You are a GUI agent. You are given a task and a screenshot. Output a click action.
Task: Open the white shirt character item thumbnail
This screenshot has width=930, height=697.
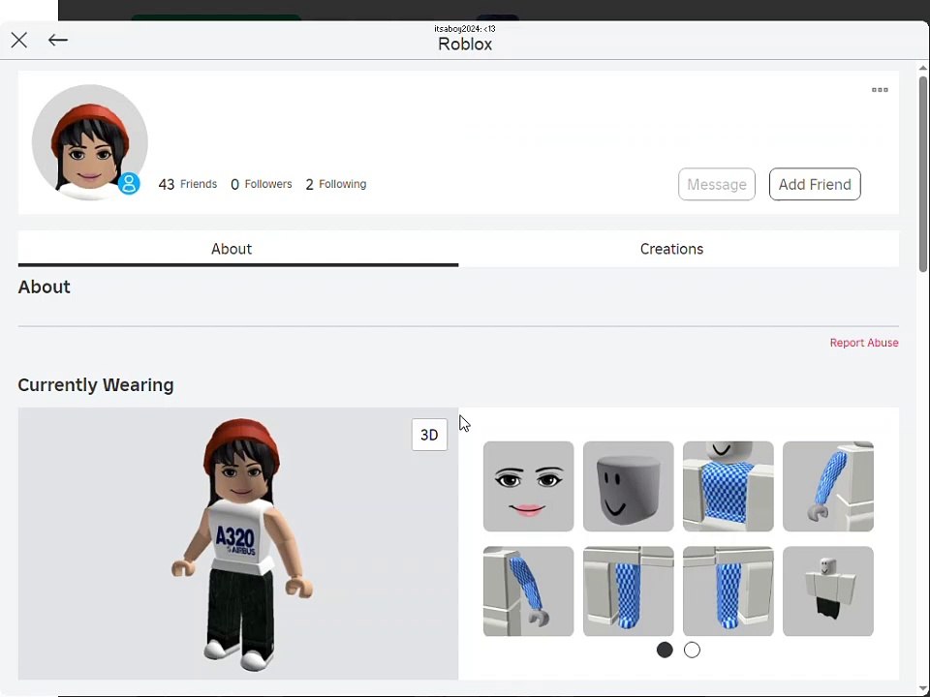828,591
